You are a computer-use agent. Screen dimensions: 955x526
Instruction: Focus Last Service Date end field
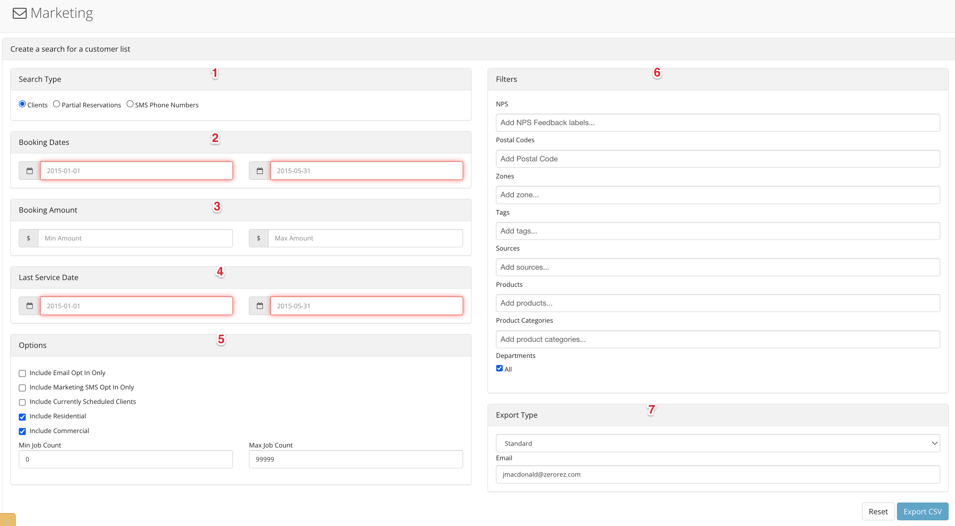pos(367,306)
